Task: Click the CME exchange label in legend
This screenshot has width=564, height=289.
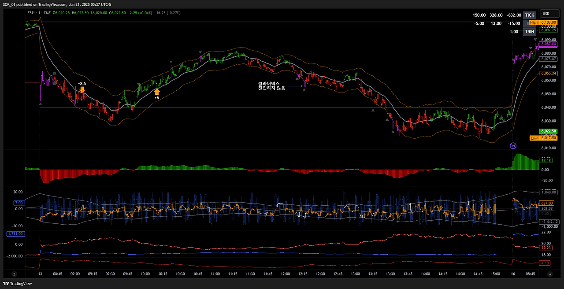Action: (x=47, y=13)
